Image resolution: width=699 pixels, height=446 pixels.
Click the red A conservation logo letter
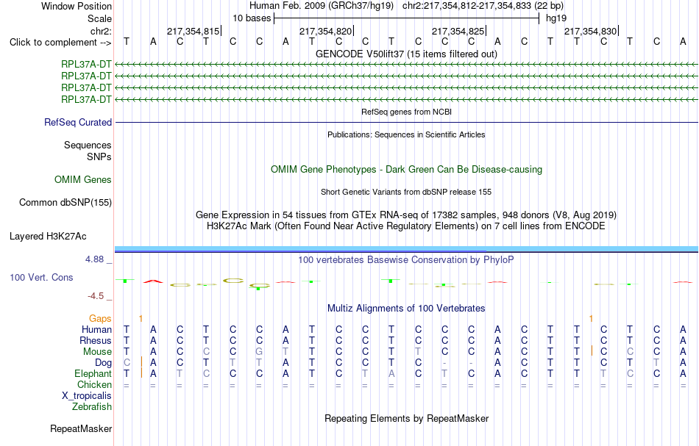click(x=153, y=281)
